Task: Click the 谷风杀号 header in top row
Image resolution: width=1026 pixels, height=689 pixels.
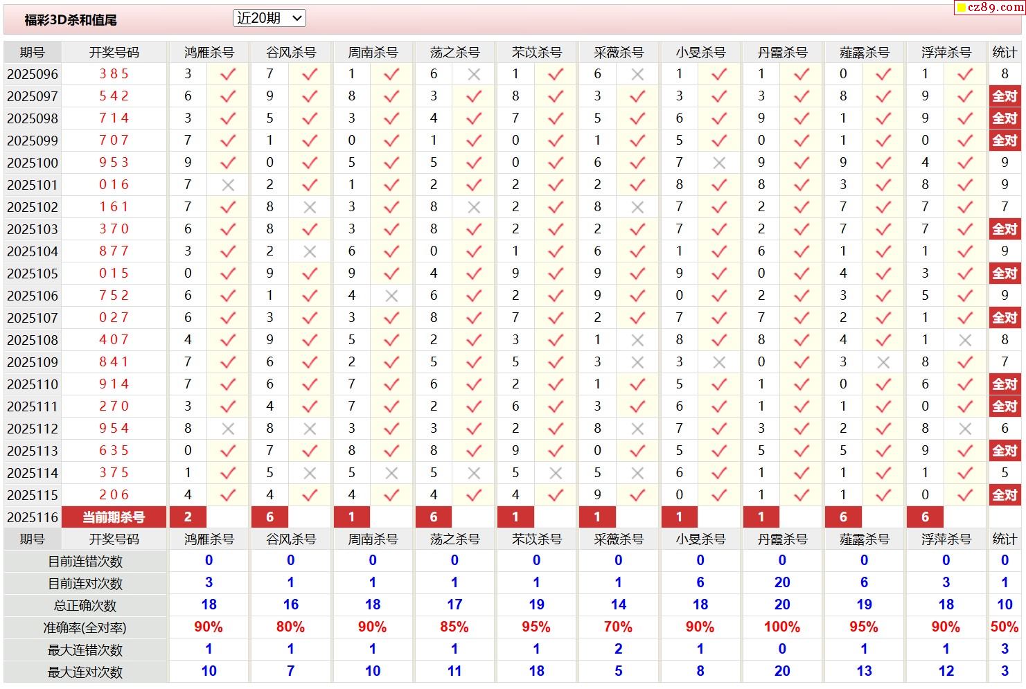Action: (x=291, y=53)
